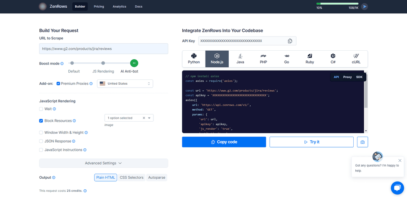
Task: Click Premium Proxies info icon
Action: tap(91, 84)
